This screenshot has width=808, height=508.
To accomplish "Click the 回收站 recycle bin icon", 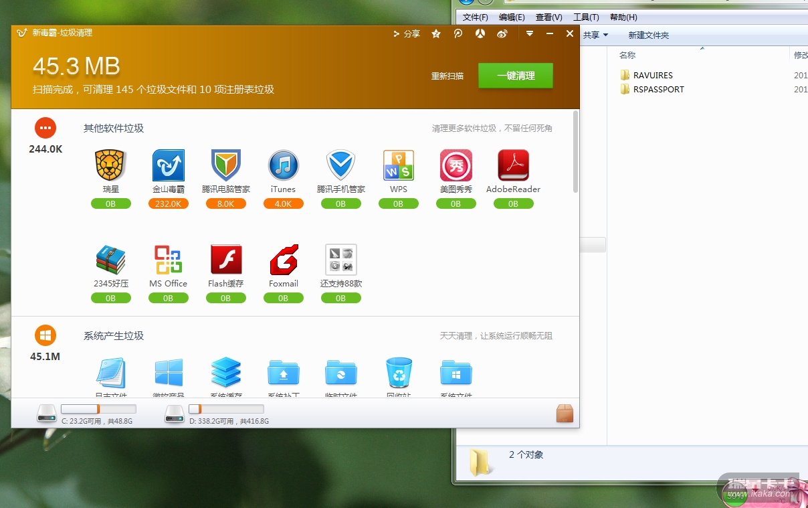I will point(398,373).
